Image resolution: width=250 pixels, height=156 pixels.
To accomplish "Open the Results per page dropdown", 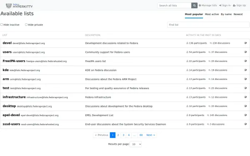I will pos(135,144).
